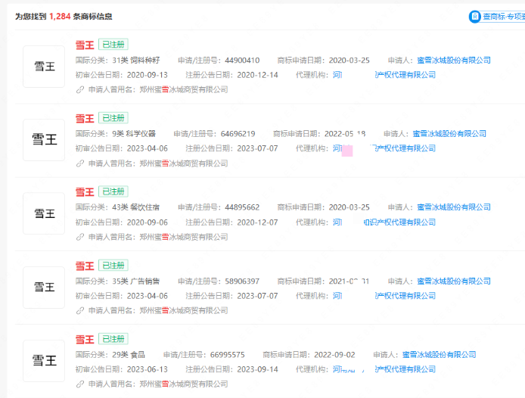Open agency link in 35类 广告销售 row
The image size is (525, 398).
(x=384, y=296)
